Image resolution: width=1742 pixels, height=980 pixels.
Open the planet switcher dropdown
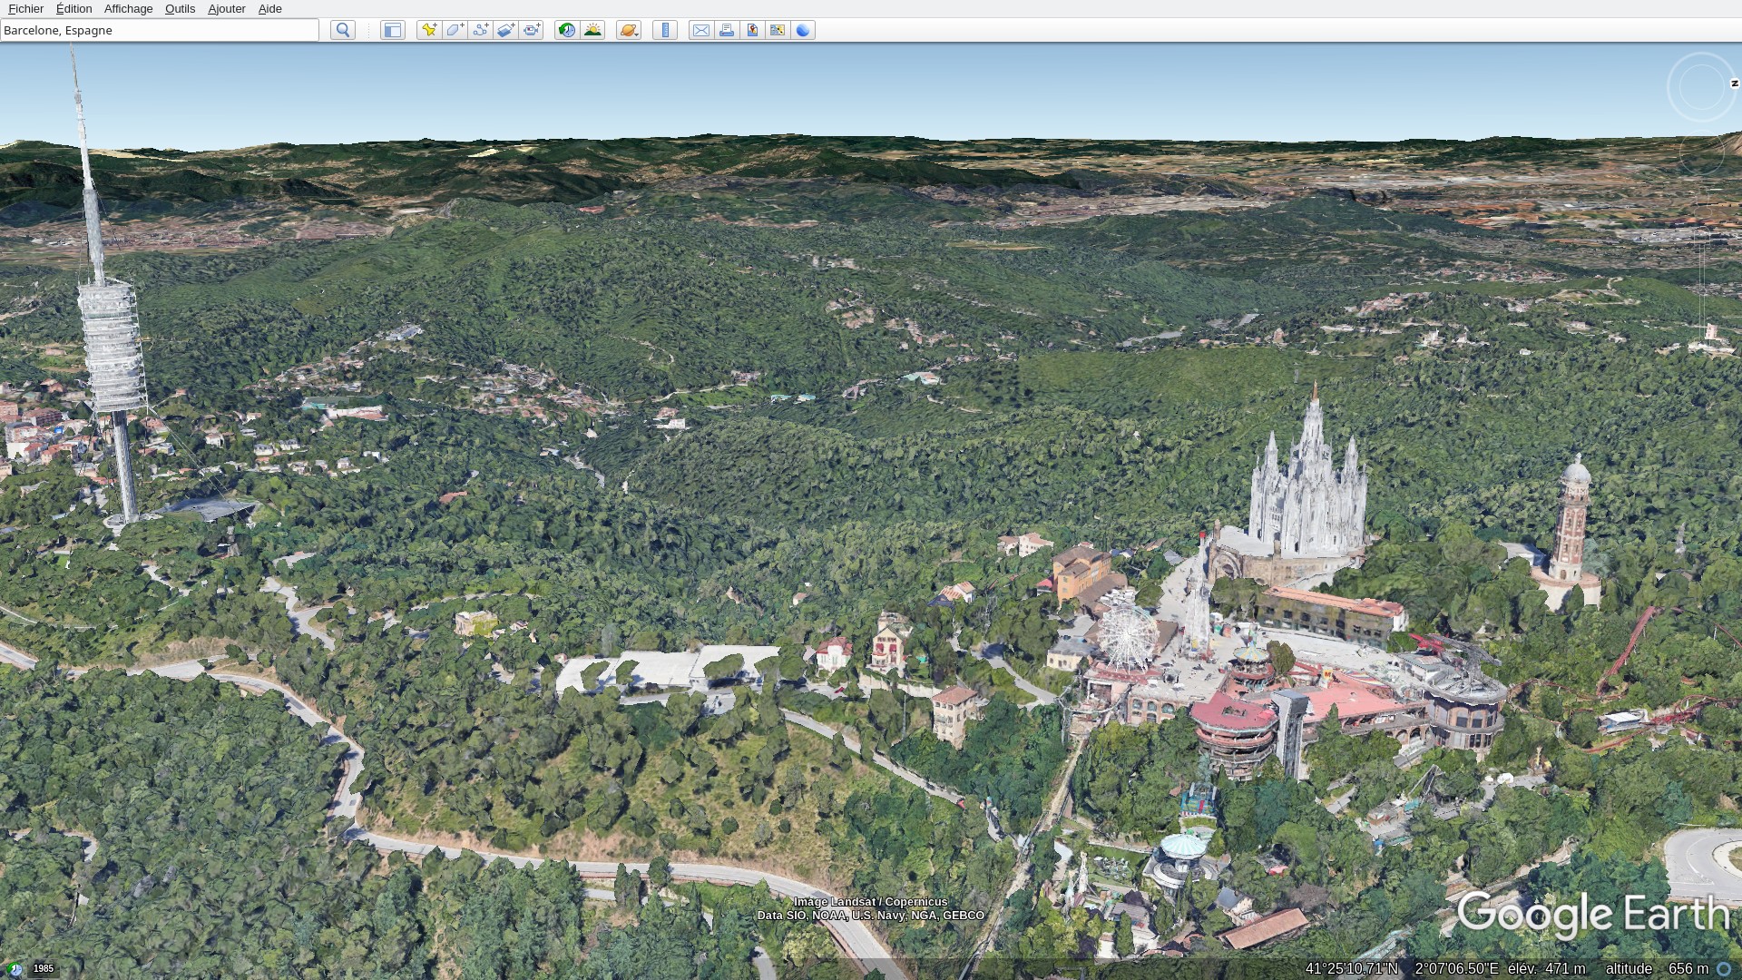tap(629, 30)
